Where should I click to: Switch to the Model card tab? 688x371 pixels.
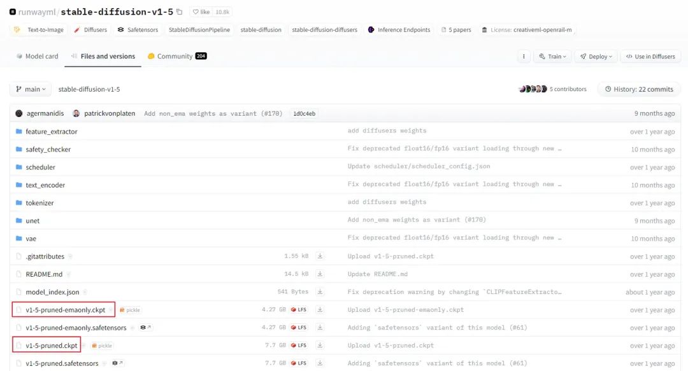[x=37, y=56]
